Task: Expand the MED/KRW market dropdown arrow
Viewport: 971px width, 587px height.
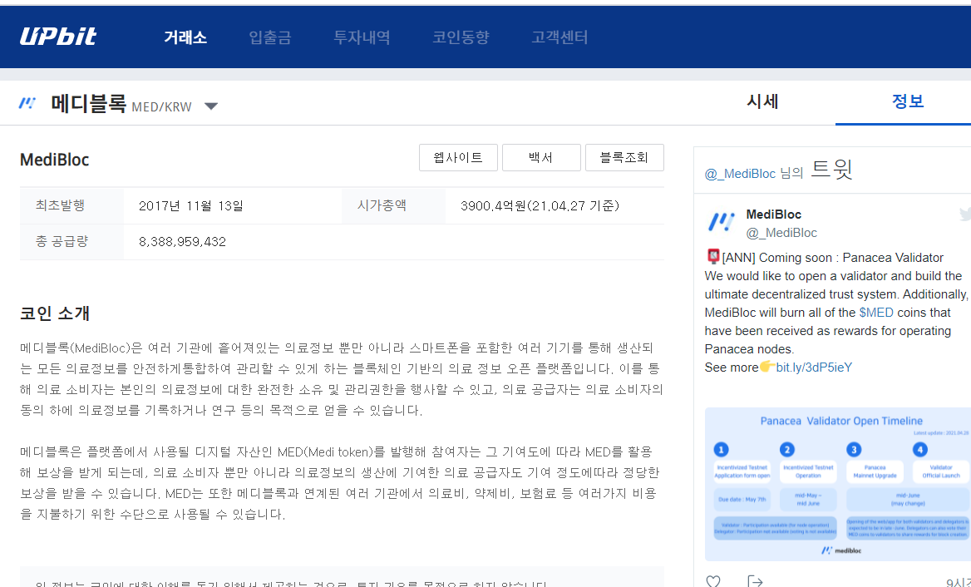Action: pyautogui.click(x=211, y=106)
